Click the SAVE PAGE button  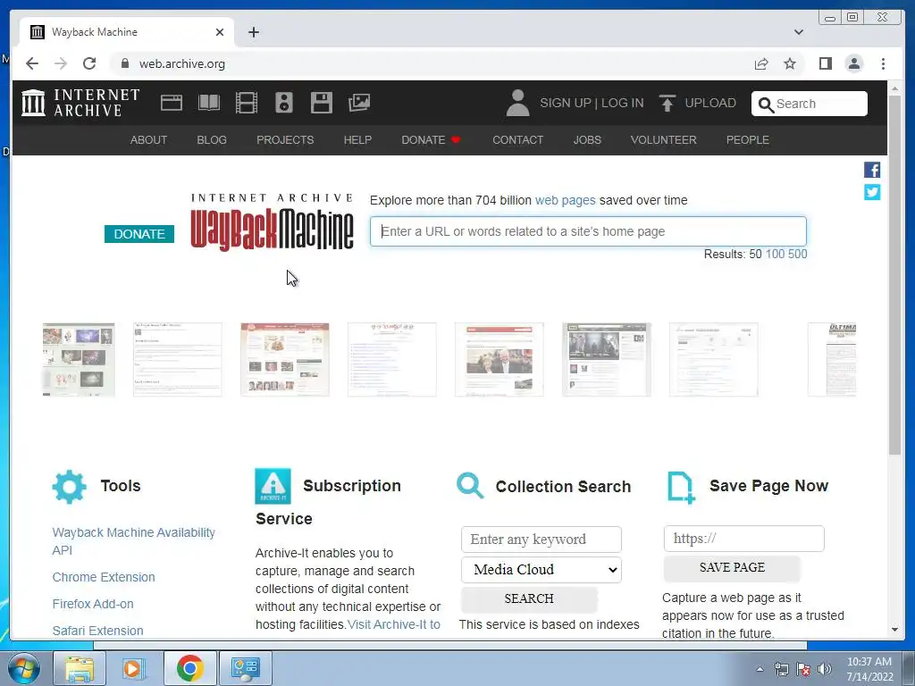732,567
